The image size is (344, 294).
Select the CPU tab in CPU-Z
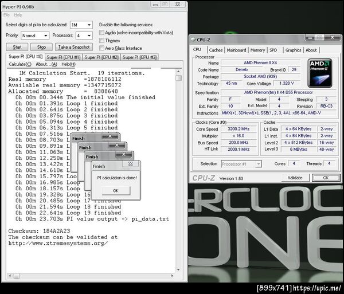197,49
